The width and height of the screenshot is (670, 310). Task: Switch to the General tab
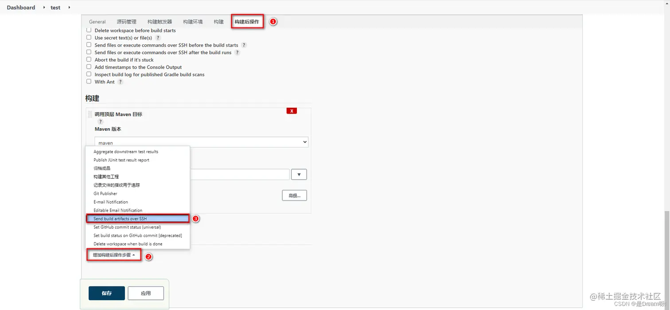[x=97, y=22]
